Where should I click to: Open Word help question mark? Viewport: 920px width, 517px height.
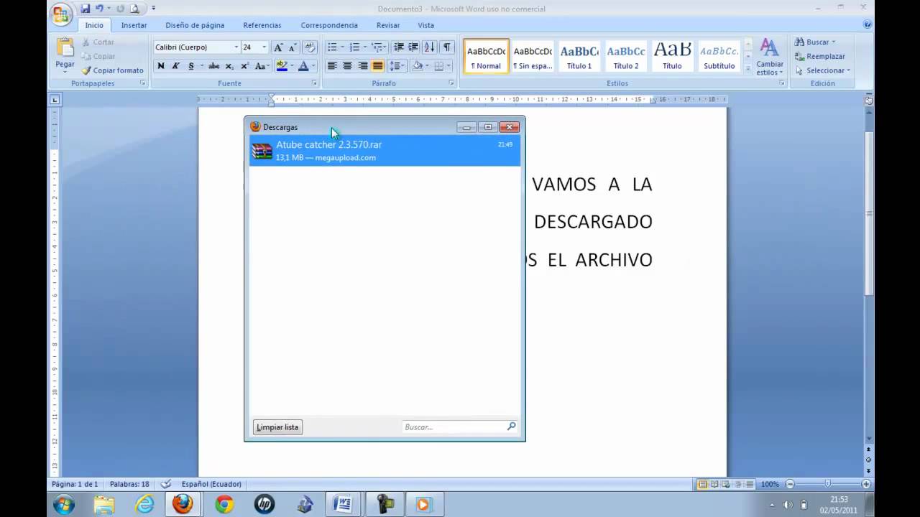tap(868, 24)
